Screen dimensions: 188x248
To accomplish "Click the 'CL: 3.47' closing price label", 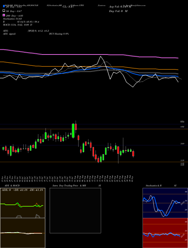I will point(68,7).
